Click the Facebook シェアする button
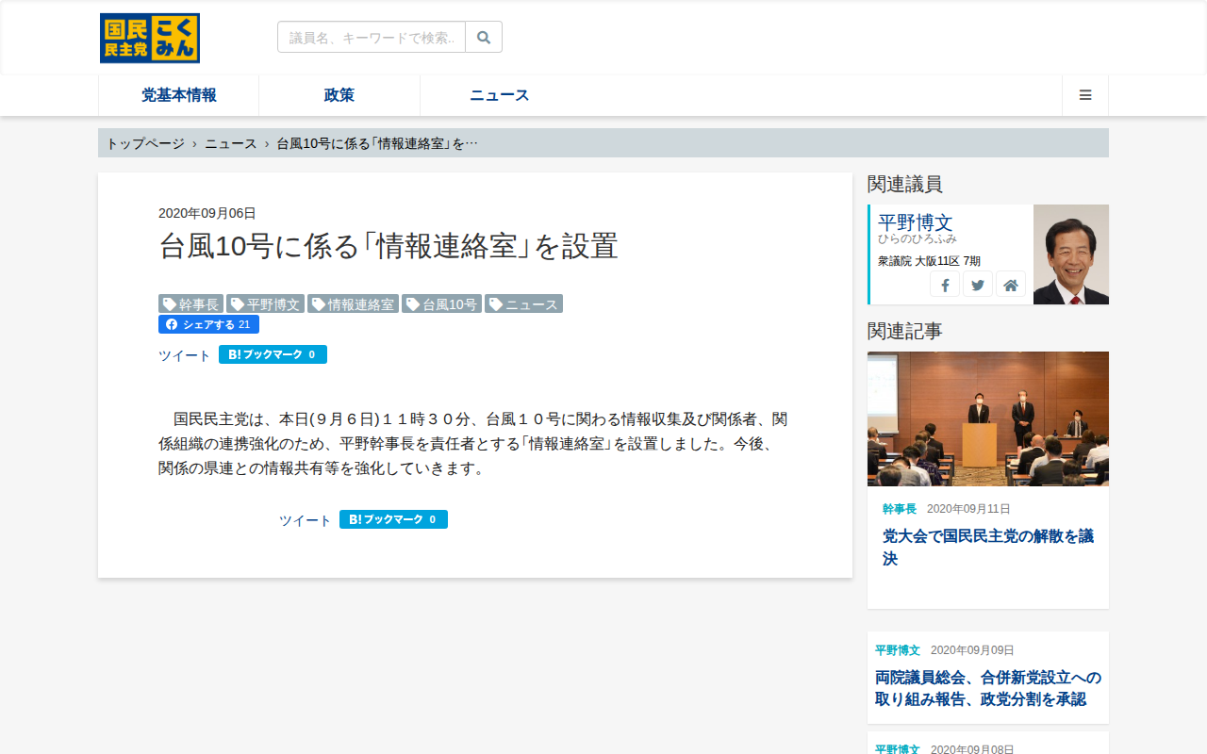The width and height of the screenshot is (1207, 754). pos(208,324)
